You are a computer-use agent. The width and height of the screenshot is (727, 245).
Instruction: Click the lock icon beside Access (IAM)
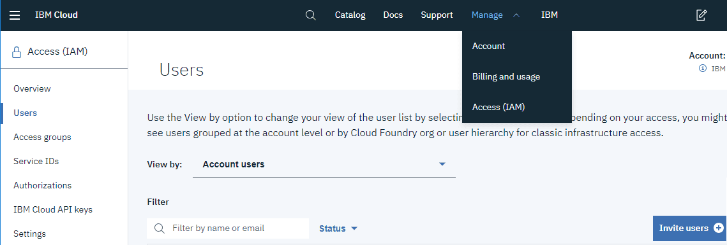[x=17, y=52]
